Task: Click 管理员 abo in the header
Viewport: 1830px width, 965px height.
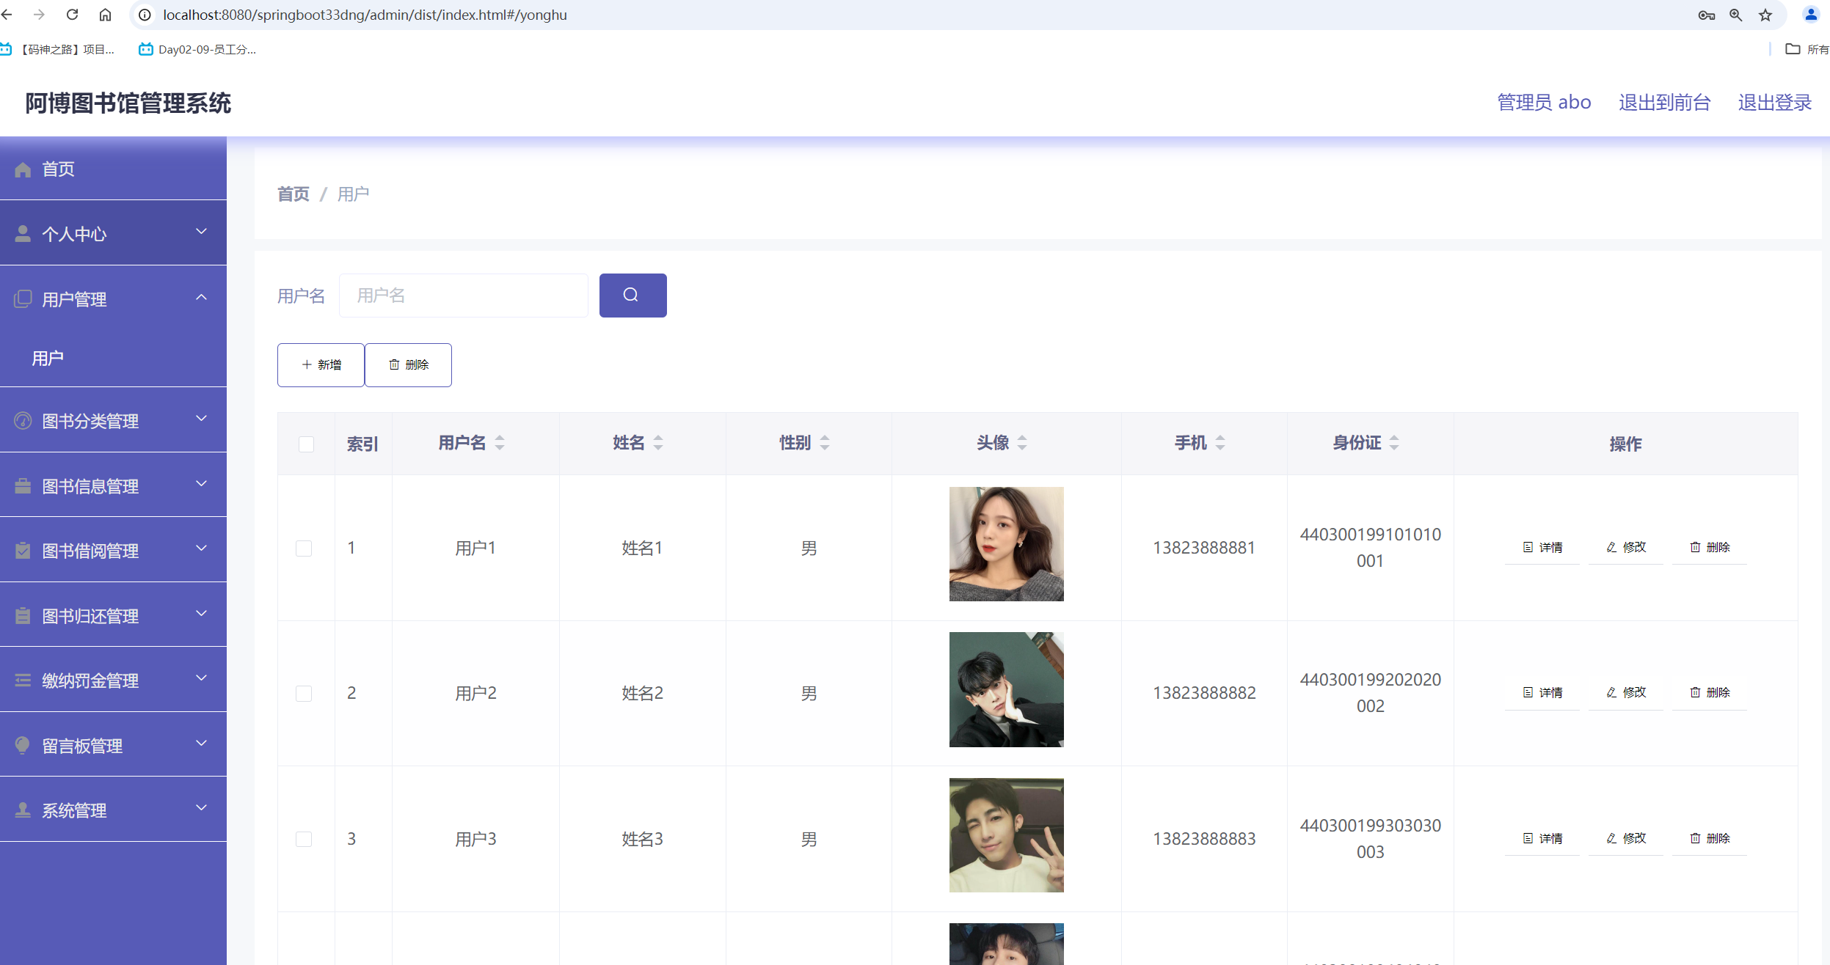Action: coord(1544,102)
